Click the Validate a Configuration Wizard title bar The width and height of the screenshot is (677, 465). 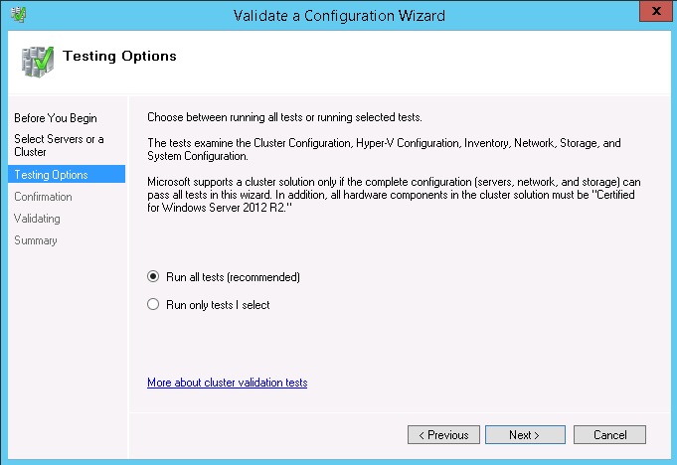coord(338,15)
